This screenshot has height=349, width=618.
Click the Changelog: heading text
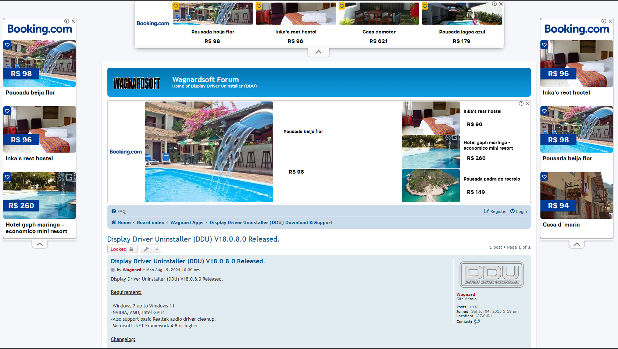coord(123,339)
